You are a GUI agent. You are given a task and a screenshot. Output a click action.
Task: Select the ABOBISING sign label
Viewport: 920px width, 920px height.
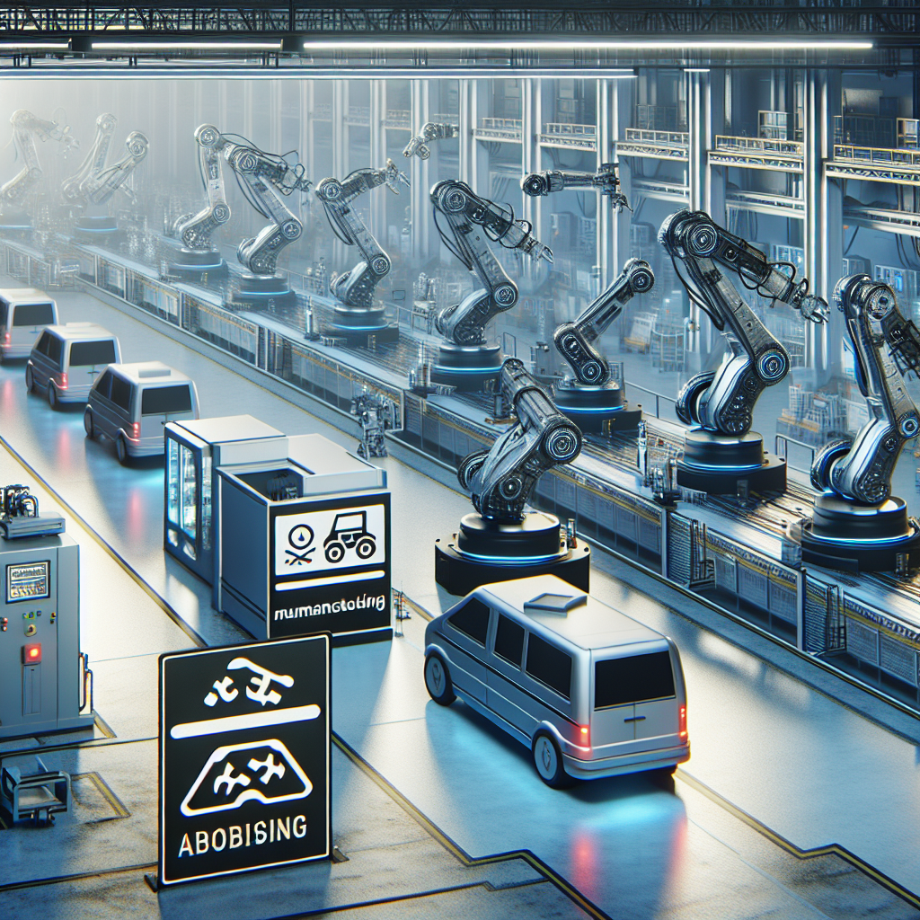coord(244,835)
